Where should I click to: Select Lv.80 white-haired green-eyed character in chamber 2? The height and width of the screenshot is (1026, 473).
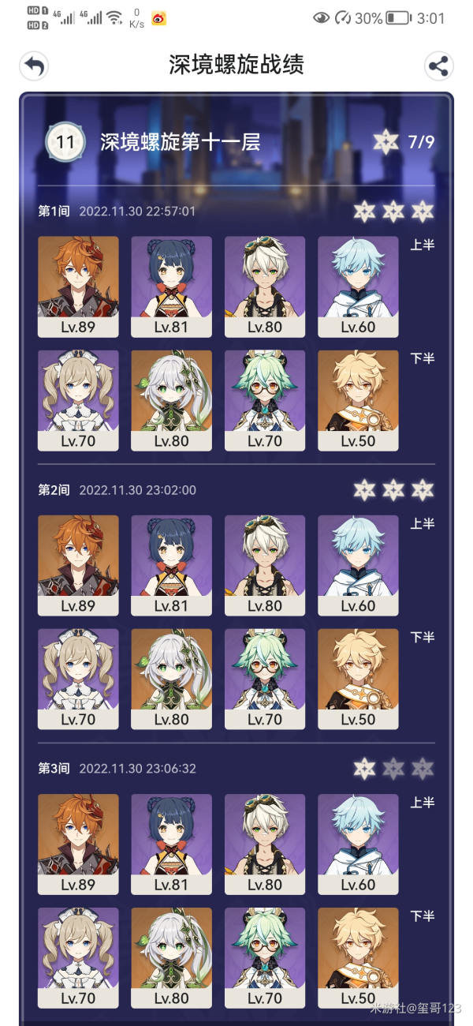pyautogui.click(x=171, y=680)
